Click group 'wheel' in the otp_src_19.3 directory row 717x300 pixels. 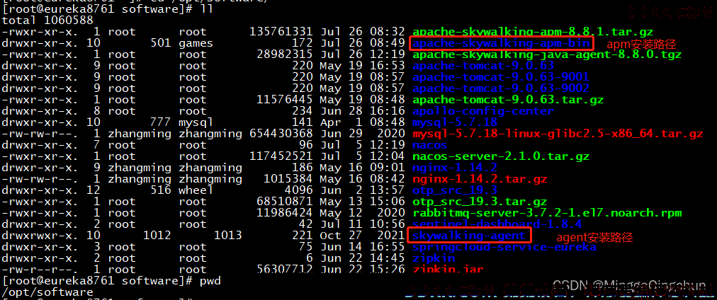(x=196, y=190)
